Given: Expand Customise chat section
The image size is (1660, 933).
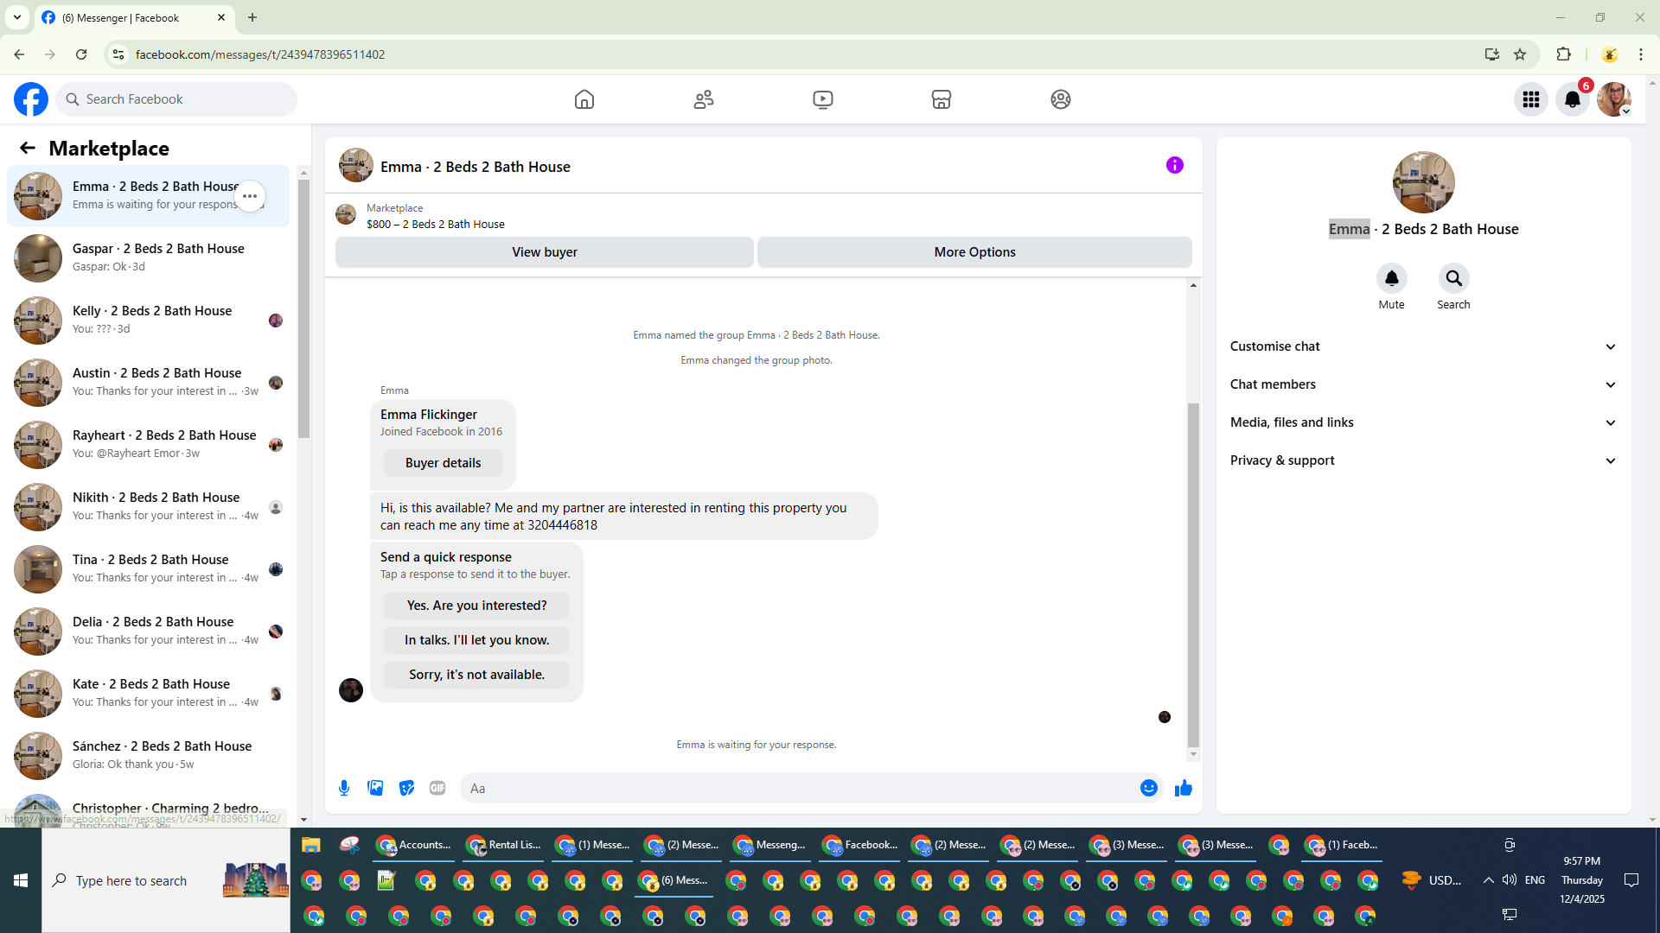Looking at the screenshot, I should (x=1423, y=346).
